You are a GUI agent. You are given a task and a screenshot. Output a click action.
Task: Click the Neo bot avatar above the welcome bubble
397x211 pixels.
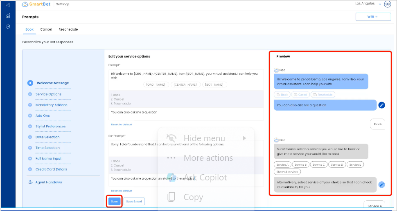click(x=276, y=70)
